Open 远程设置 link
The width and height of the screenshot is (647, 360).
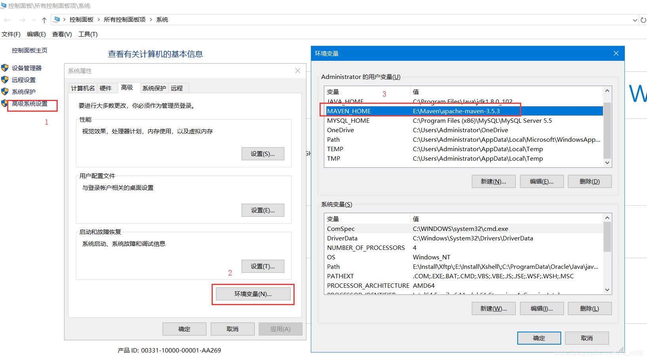[x=24, y=80]
